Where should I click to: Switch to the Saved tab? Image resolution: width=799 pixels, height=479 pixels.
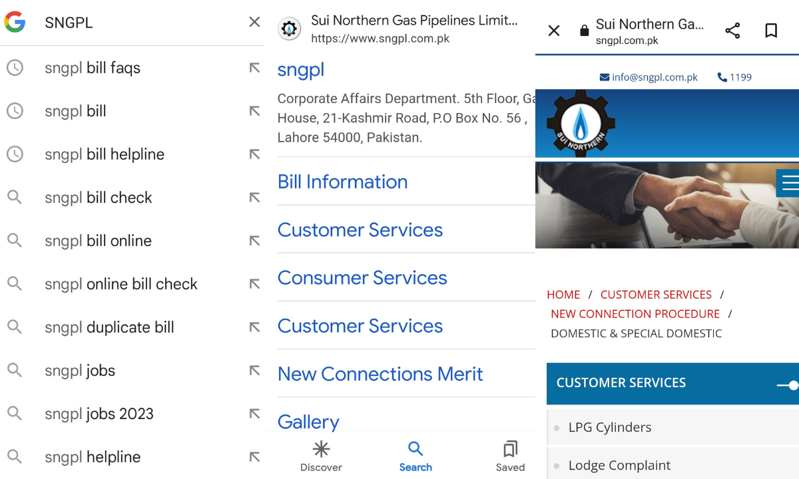click(511, 456)
